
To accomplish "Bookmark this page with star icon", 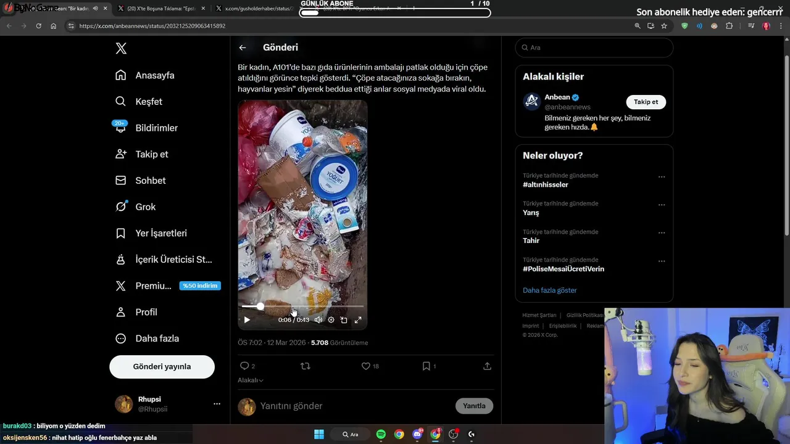I will coord(664,26).
